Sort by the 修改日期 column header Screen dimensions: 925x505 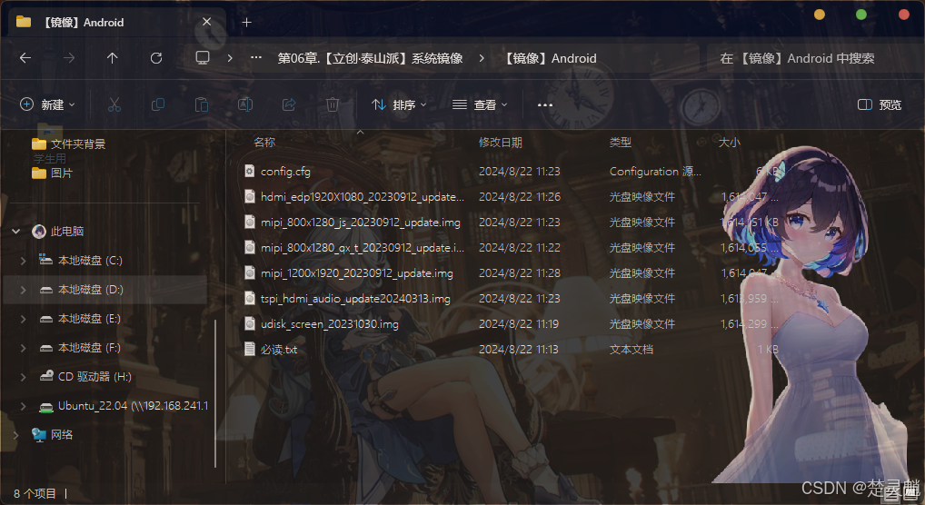[x=501, y=143]
